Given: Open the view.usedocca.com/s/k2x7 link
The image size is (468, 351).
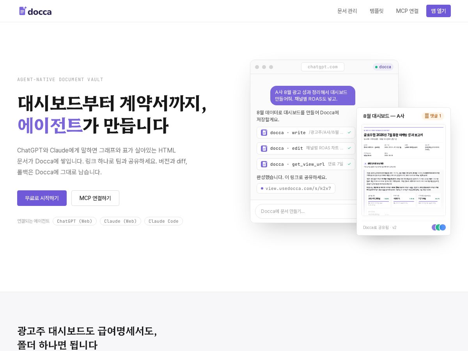Looking at the screenshot, I should tap(296, 188).
